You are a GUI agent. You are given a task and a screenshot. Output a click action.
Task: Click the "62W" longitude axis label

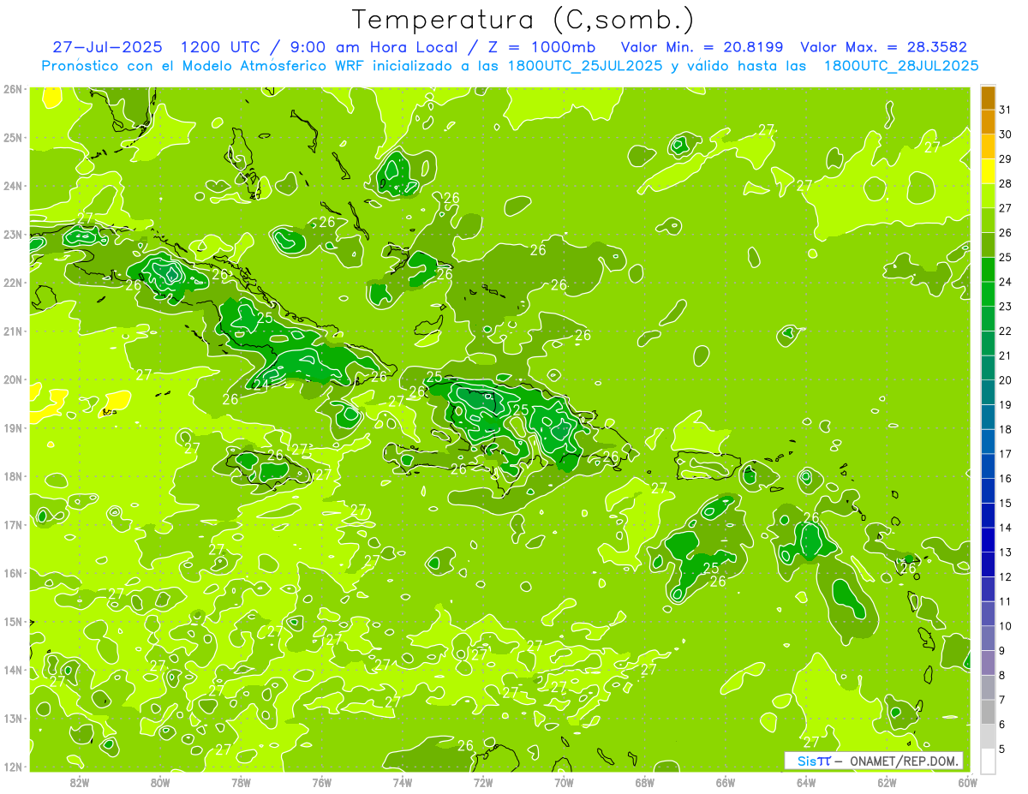[887, 782]
